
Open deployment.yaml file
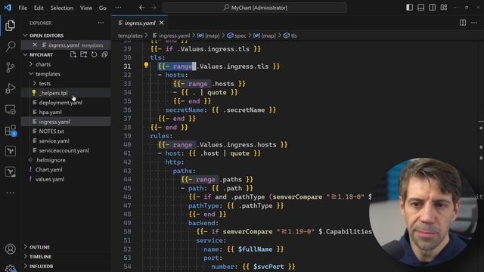pyautogui.click(x=60, y=103)
